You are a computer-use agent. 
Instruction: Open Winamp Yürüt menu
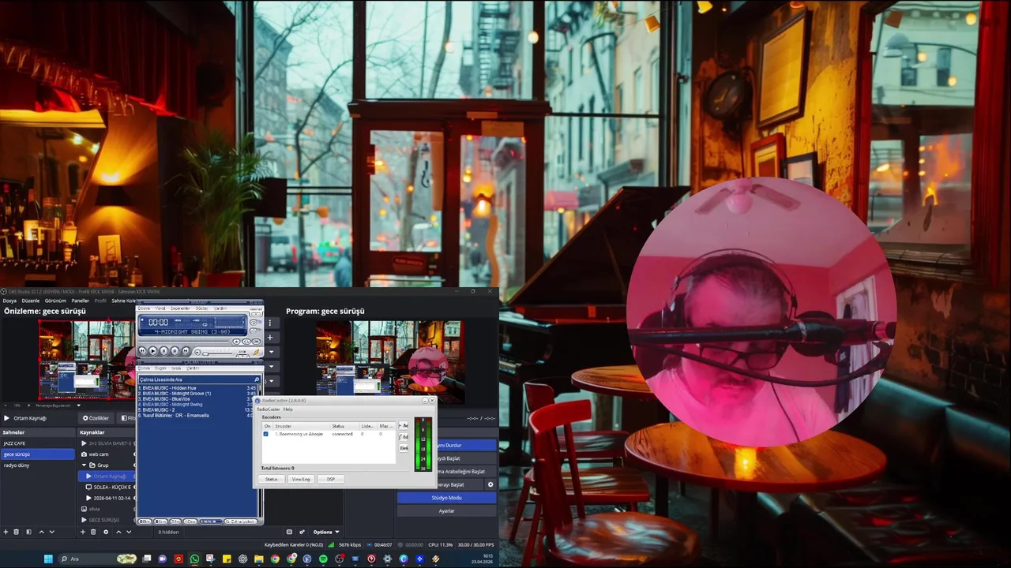point(160,308)
